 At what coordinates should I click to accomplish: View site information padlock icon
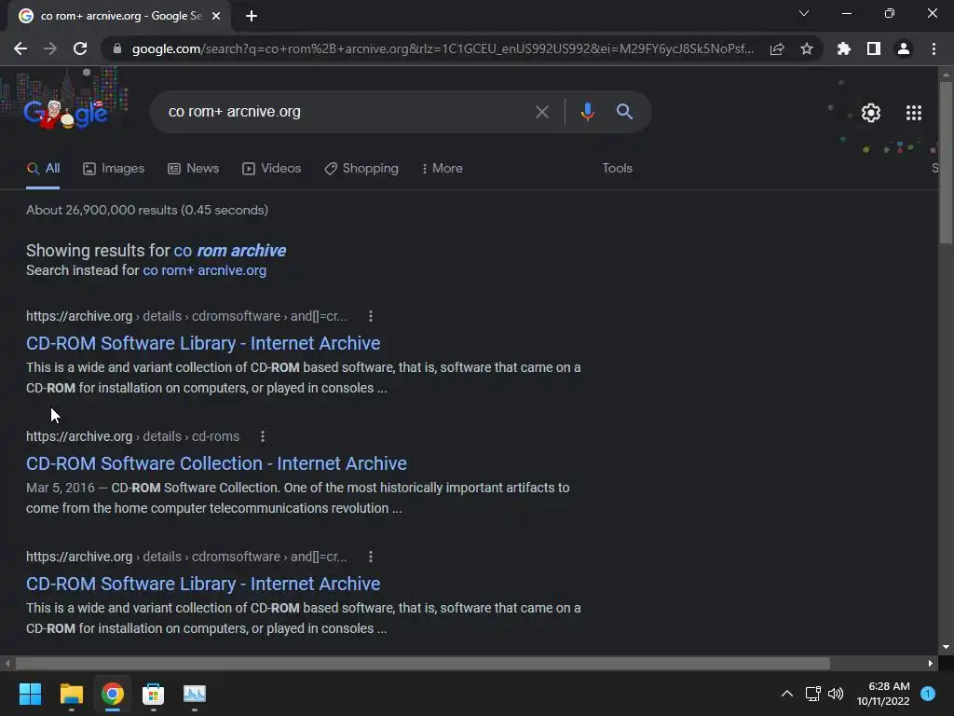pos(117,48)
